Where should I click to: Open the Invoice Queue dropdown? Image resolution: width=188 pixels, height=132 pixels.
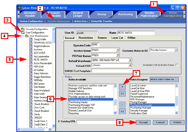pos(118,50)
